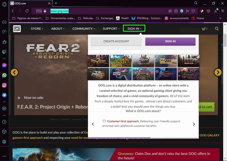Viewport: 227px width, 161px height.
Task: Reload the GOG.com page
Action: click(x=27, y=11)
